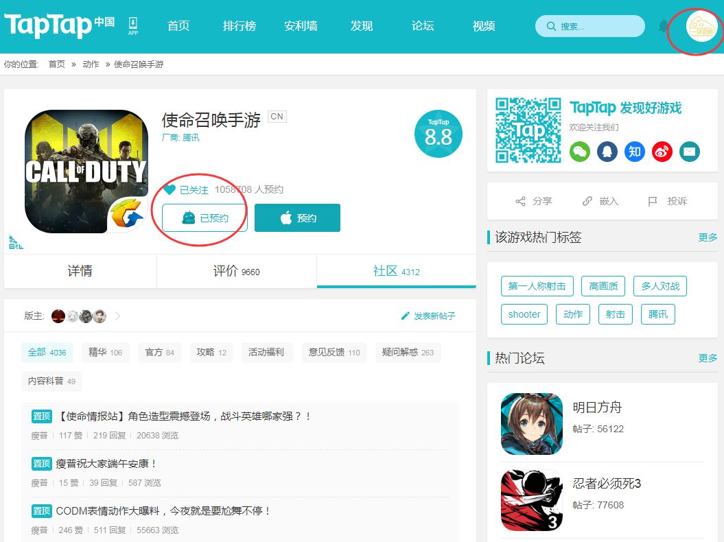This screenshot has height=542, width=724.
Task: Select the 全部 4036 filter
Action: tap(47, 353)
